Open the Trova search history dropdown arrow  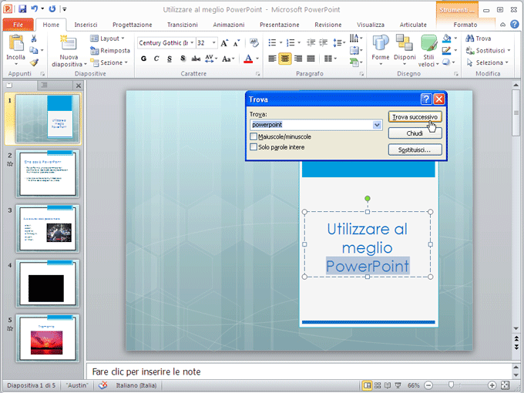coord(377,125)
